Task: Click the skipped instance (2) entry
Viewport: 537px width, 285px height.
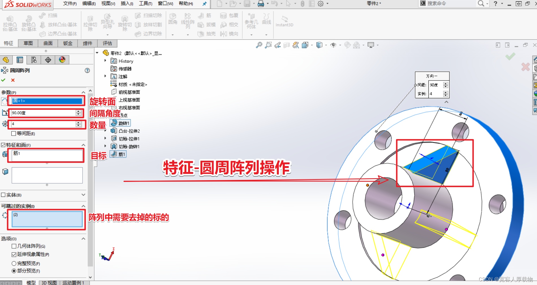Action: coord(16,215)
